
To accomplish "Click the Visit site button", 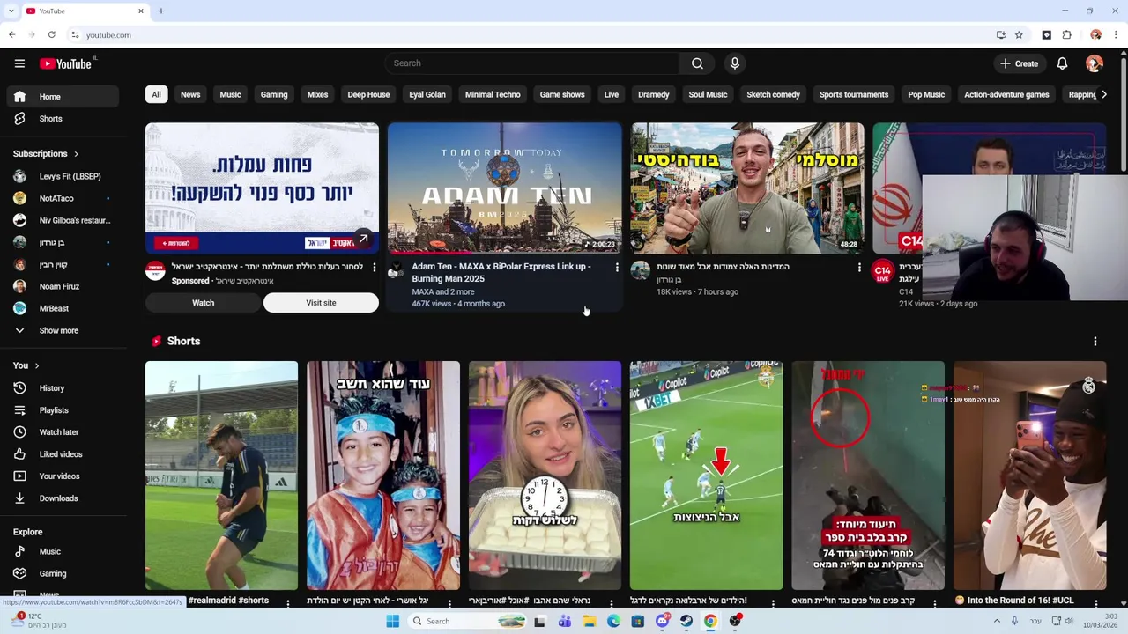I will tap(321, 303).
